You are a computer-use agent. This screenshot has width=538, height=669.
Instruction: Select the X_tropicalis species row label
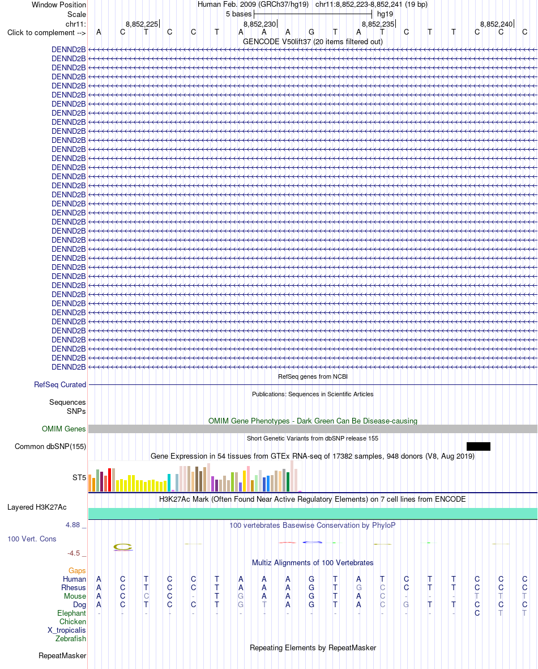[x=66, y=630]
